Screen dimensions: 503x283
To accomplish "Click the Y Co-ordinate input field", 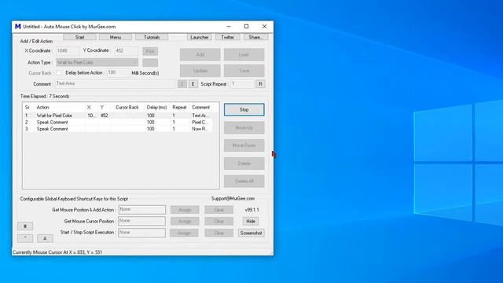I will 127,51.
